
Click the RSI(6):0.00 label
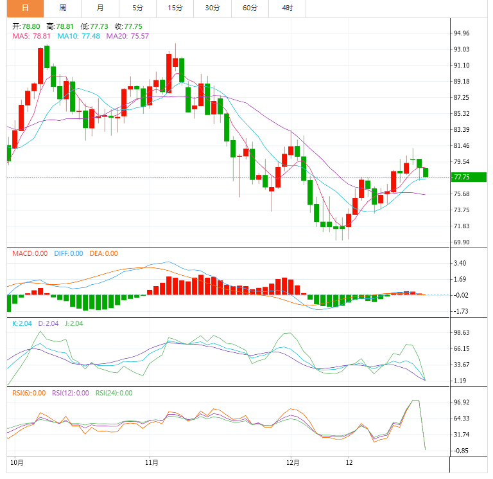[x=29, y=393]
